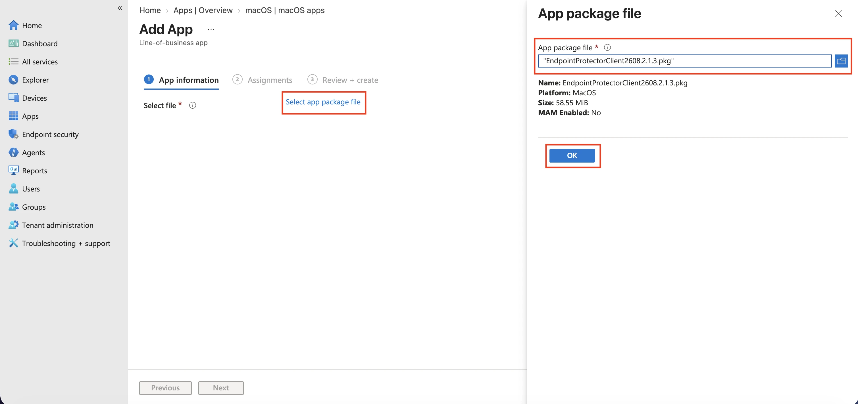Image resolution: width=858 pixels, height=404 pixels.
Task: Open All services list
Action: tap(33, 62)
